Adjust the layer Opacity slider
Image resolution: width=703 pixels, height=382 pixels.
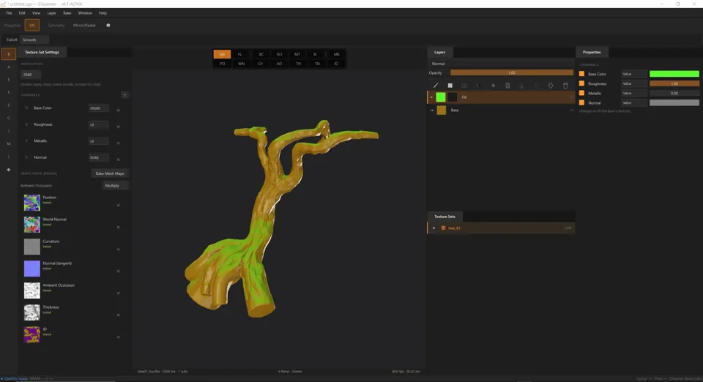pos(512,72)
